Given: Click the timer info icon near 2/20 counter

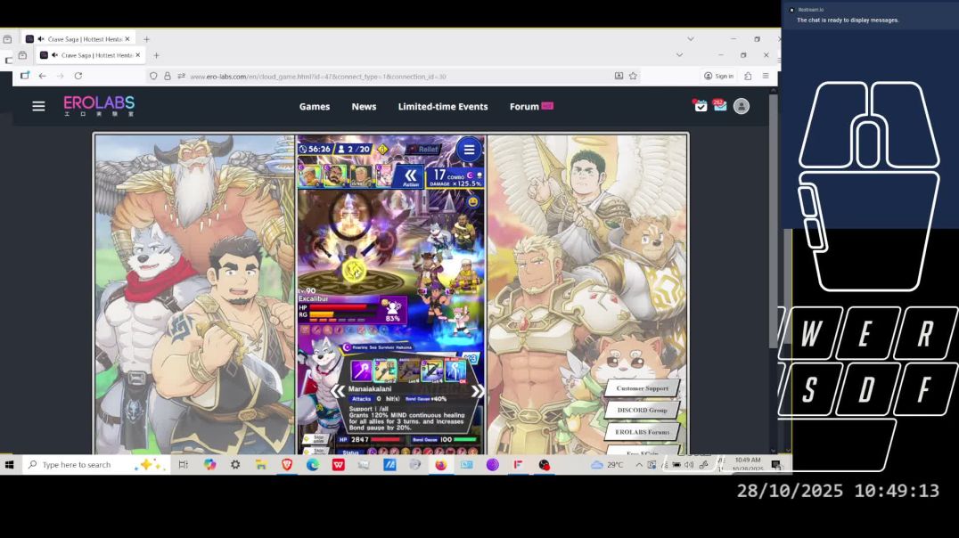Looking at the screenshot, I should [x=382, y=150].
